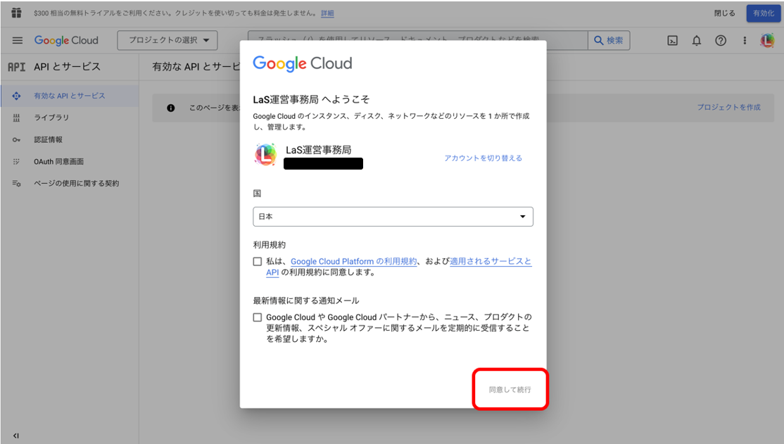The height and width of the screenshot is (444, 784).
Task: Click the API icon in sidebar header
Action: tap(16, 67)
